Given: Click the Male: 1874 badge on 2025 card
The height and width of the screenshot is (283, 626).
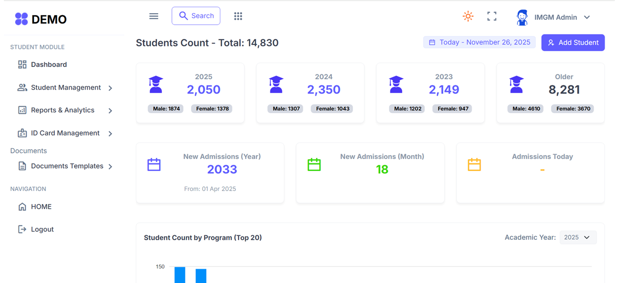Looking at the screenshot, I should click(167, 109).
